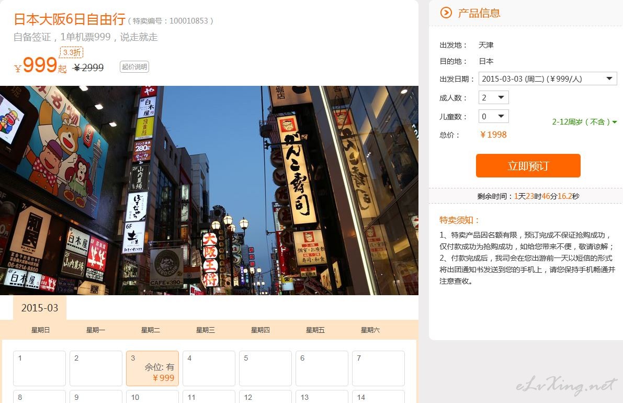Image resolution: width=623 pixels, height=403 pixels.
Task: Choose calendar date 10
Action: [x=152, y=397]
